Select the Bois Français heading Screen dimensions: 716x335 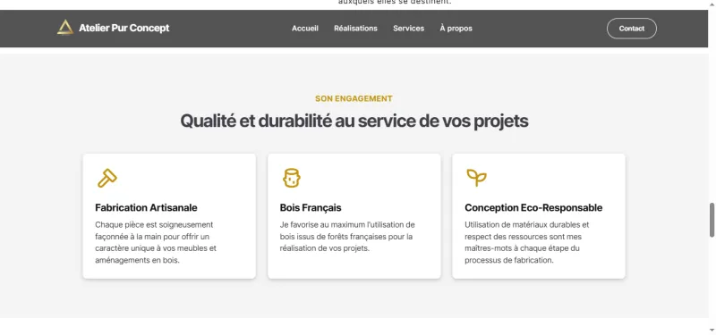[311, 208]
